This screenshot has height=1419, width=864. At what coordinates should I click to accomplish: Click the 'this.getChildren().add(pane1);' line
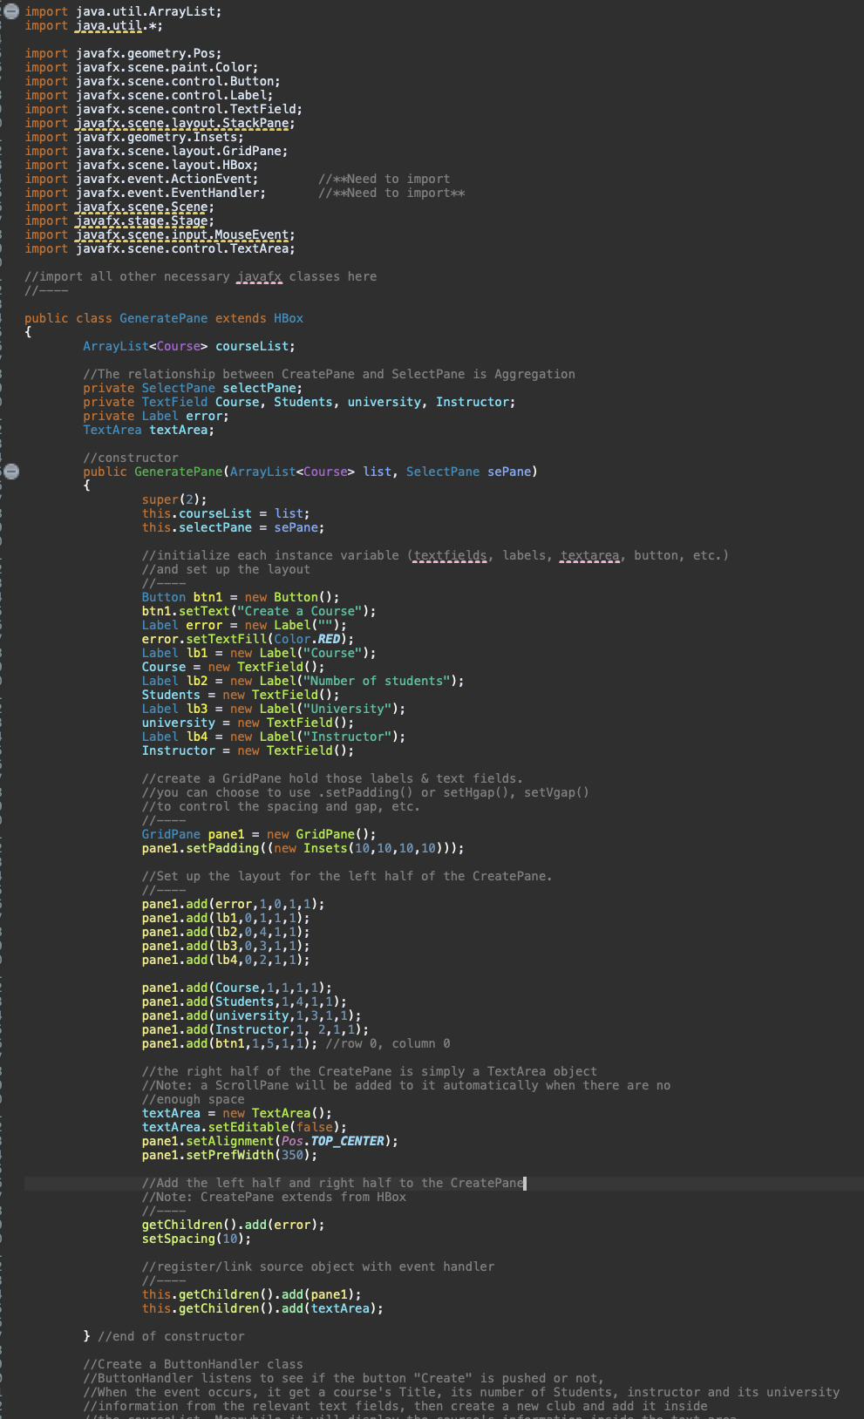(251, 1294)
